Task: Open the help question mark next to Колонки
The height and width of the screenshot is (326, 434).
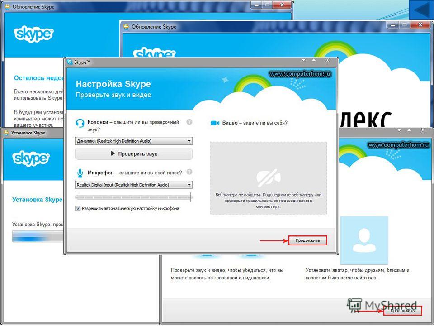Action: pyautogui.click(x=189, y=122)
